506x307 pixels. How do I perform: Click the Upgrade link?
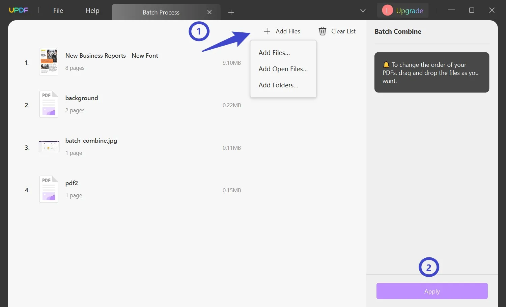coord(409,10)
